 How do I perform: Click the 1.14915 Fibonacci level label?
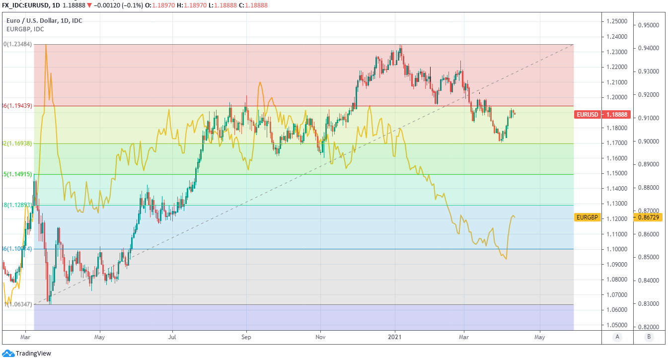point(17,174)
